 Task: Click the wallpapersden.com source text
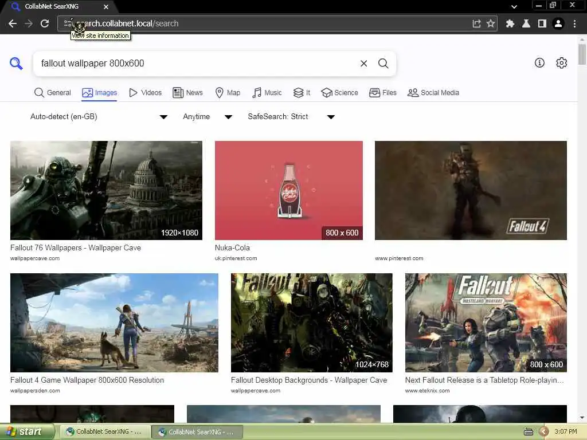[35, 391]
